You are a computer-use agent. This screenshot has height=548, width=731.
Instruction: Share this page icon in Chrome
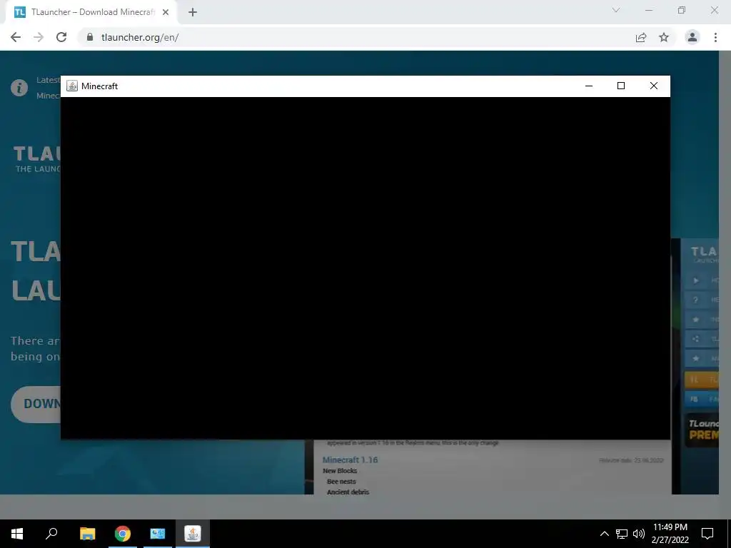641,37
